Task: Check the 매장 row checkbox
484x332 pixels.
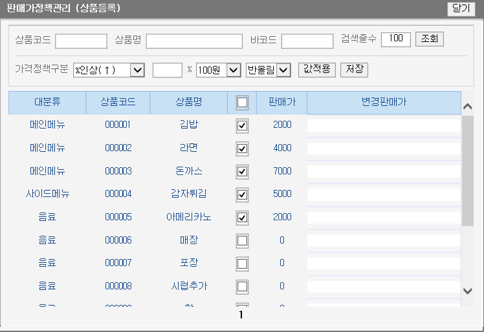Action: [243, 240]
